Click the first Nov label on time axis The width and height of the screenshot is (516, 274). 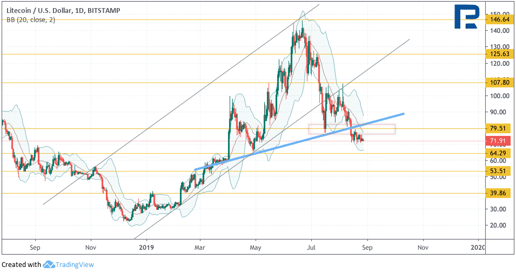click(90, 248)
